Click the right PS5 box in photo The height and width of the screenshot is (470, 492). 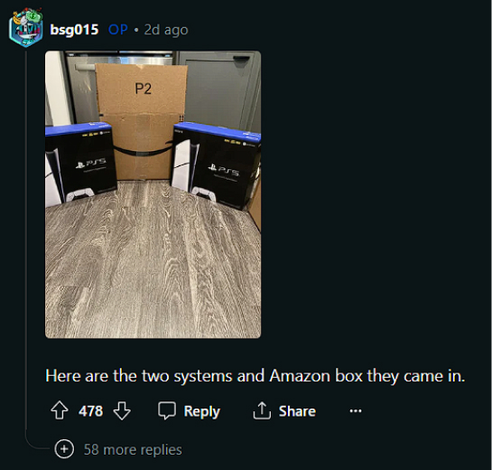coord(216,164)
